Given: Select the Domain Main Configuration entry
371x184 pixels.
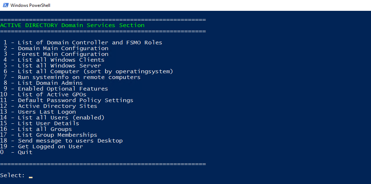Looking at the screenshot, I should pos(63,48).
